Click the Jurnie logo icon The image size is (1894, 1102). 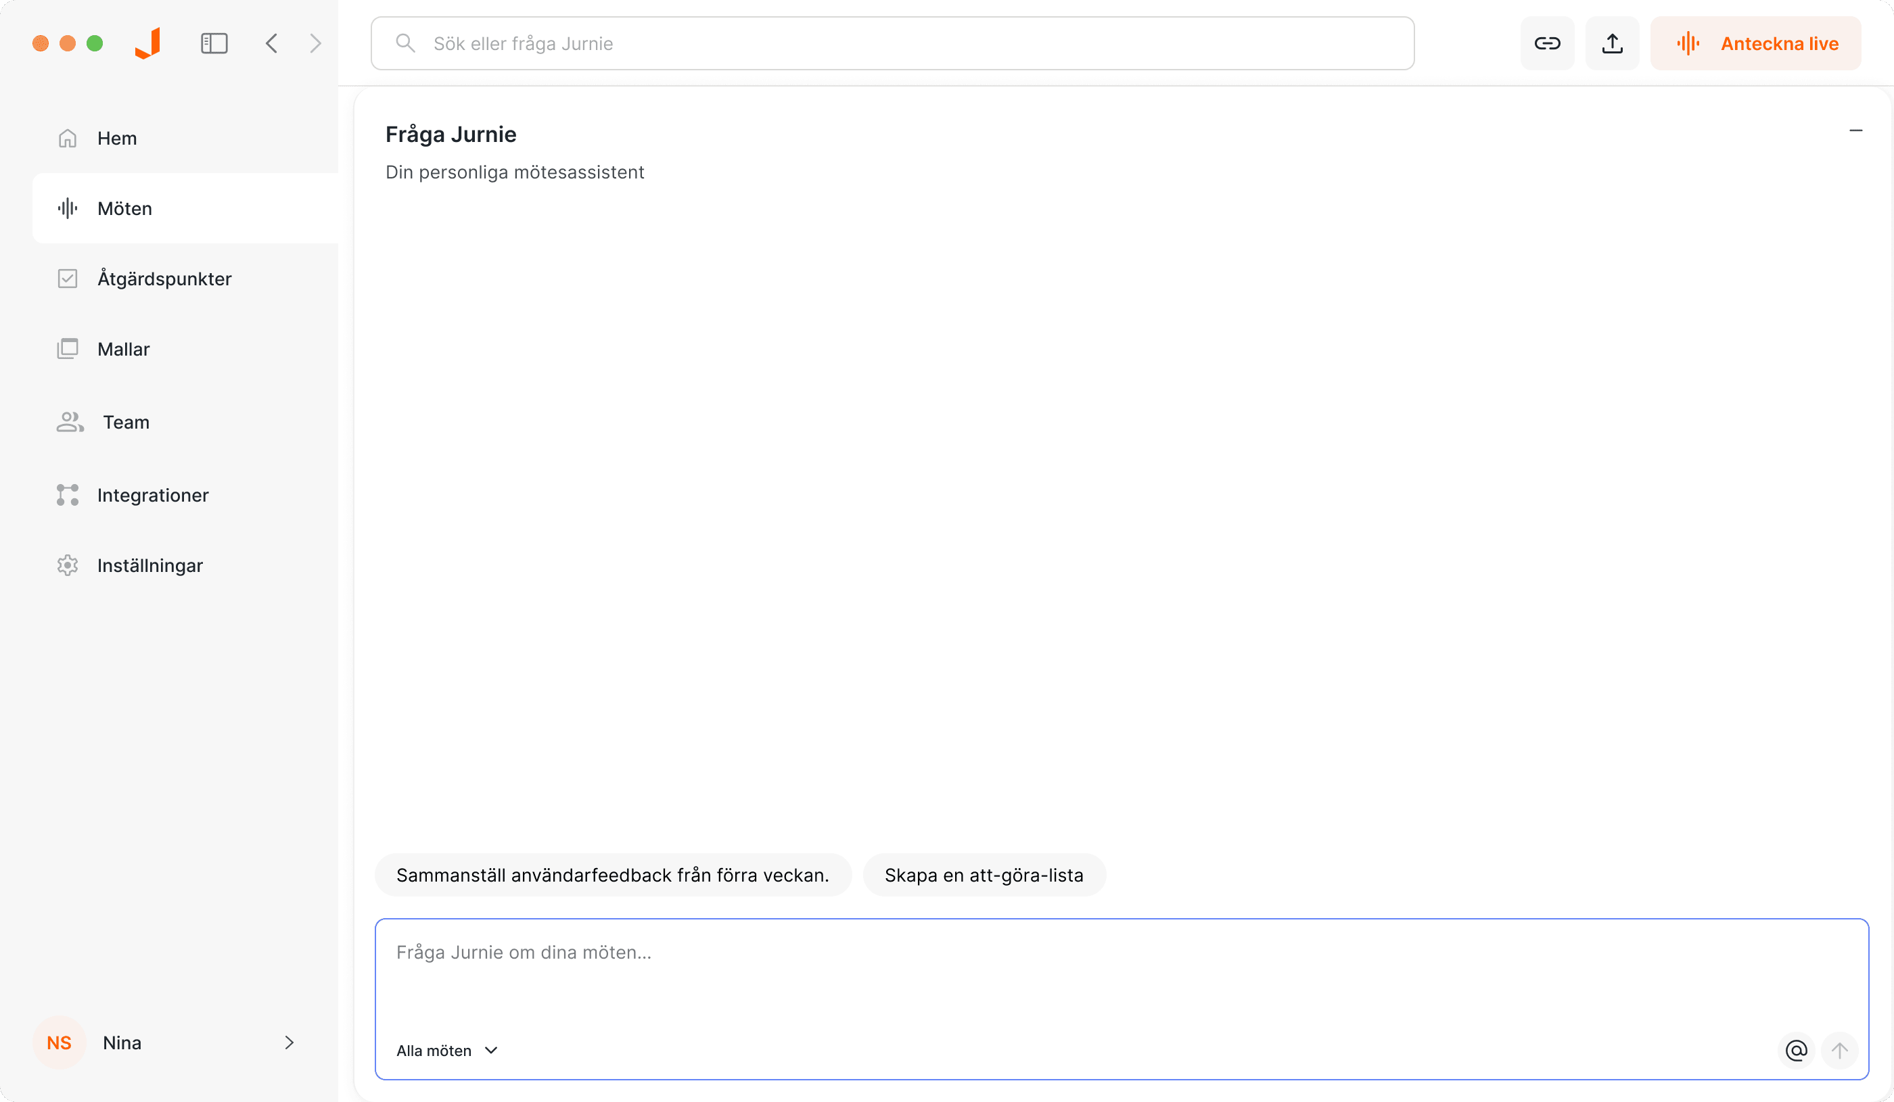tap(147, 43)
